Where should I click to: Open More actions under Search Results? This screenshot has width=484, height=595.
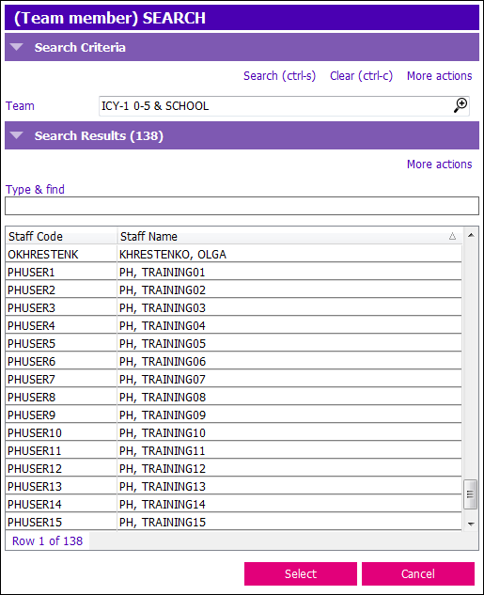[439, 164]
